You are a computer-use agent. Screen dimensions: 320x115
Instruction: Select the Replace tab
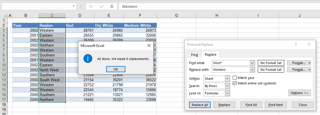(211, 54)
